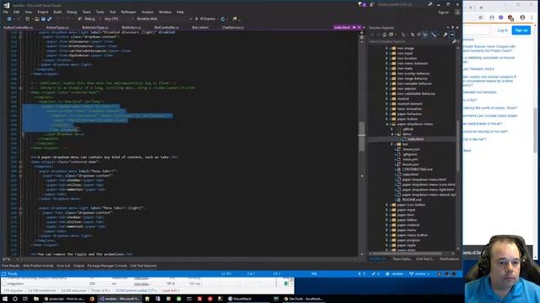Expand the paper-icon-button folder

(386, 205)
